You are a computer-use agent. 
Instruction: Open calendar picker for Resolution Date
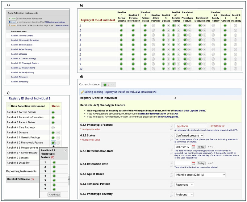[193, 163]
